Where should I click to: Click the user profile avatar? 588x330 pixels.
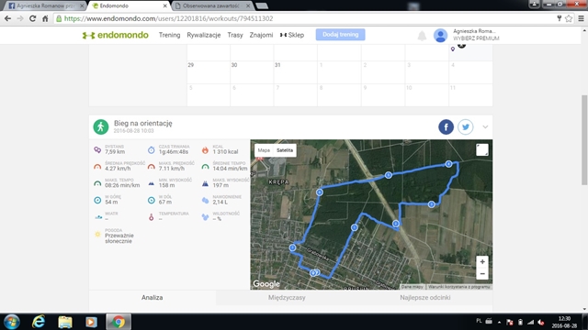click(x=440, y=35)
